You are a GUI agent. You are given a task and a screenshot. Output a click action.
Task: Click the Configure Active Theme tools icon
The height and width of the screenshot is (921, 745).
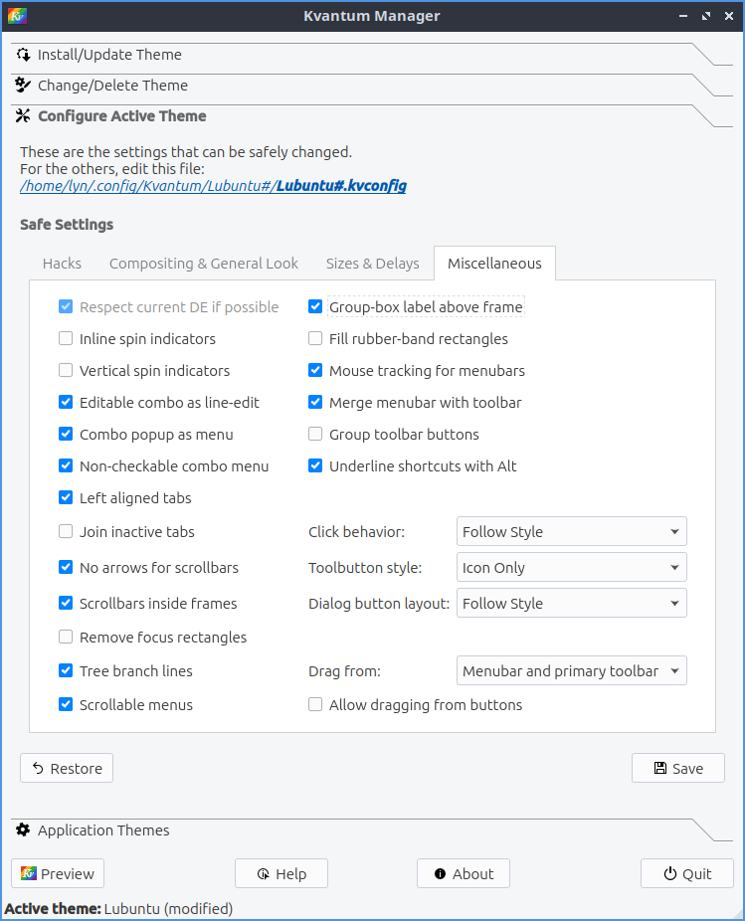pyautogui.click(x=24, y=116)
